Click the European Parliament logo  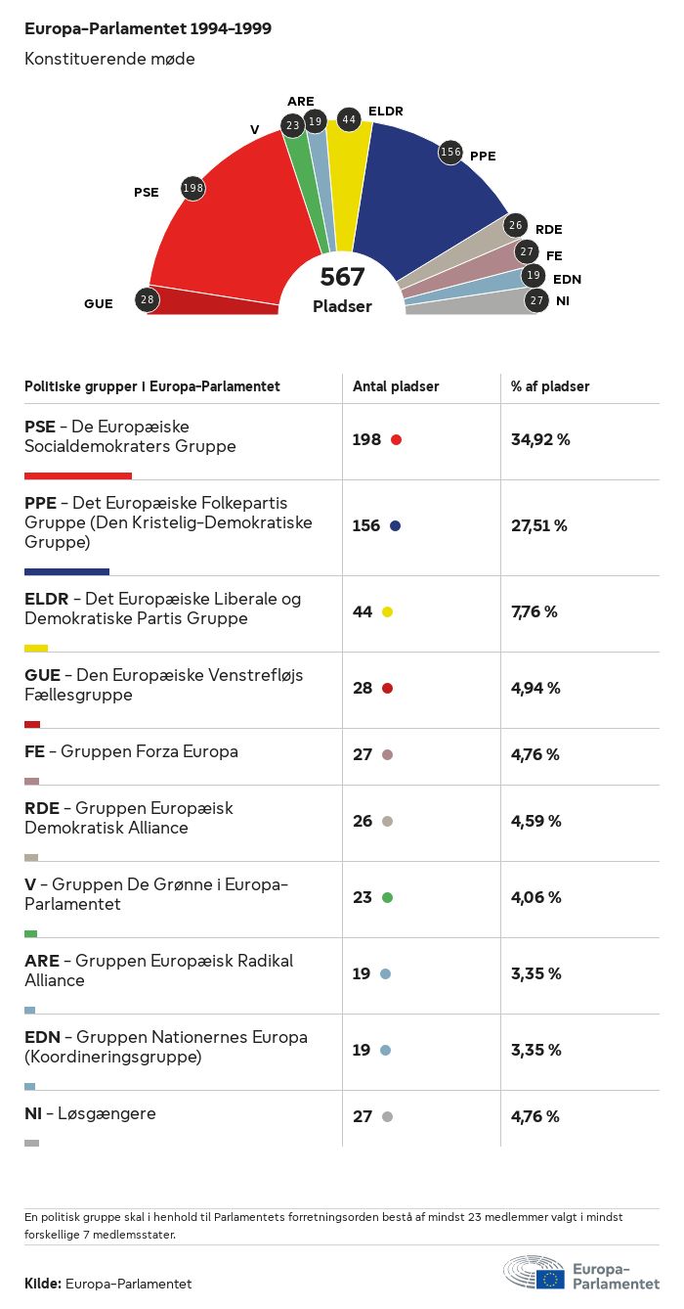tap(580, 1274)
